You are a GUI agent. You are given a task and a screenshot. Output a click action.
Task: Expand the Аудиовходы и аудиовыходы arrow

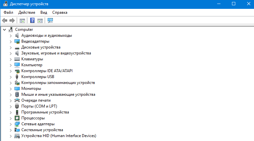[11, 36]
